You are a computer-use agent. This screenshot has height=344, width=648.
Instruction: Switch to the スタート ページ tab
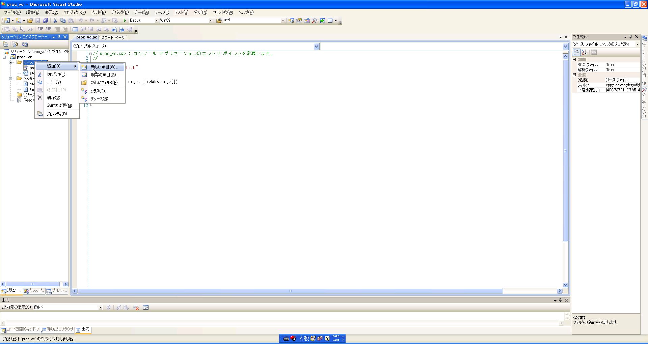(113, 37)
